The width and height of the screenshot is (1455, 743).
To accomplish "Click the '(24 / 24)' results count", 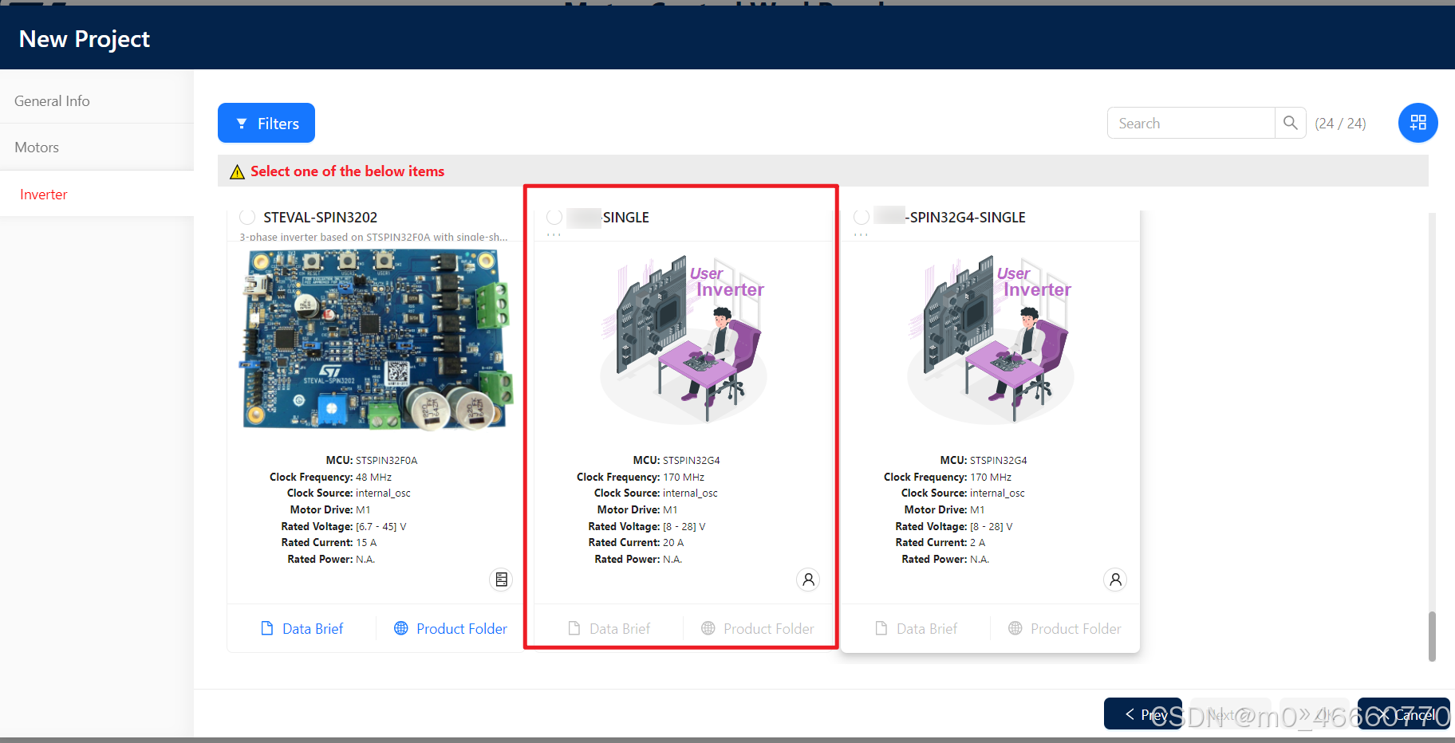I will (1340, 124).
